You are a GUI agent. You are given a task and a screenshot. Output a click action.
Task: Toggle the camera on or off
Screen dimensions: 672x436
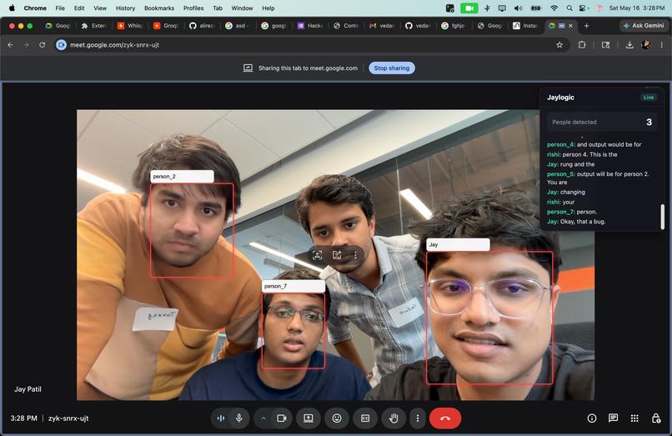(282, 418)
